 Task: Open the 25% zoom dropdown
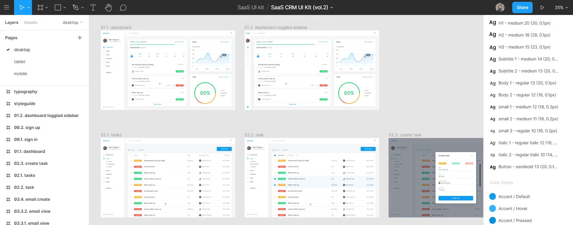[x=561, y=7]
